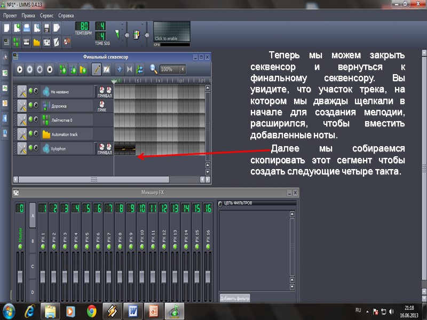Click tempo BPM display showing 80
Screen dimensions: 427x320
82,26
